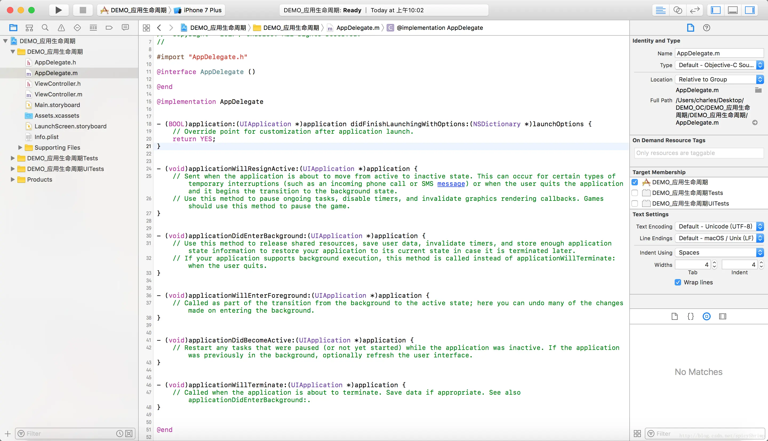768x441 pixels.
Task: Expand the Supporting Files folder
Action: pyautogui.click(x=20, y=148)
